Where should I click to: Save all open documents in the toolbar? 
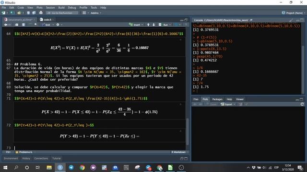(34, 13)
